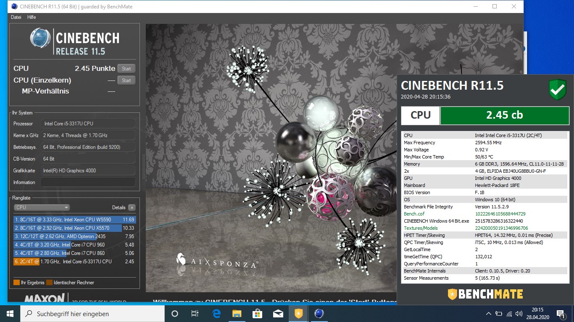Select AMD Opteron 2435 ranking entry

coord(74,236)
